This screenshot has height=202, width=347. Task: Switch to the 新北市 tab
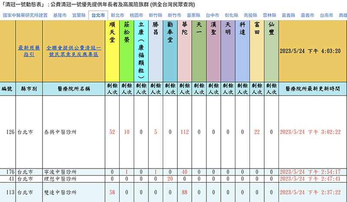pos(117,15)
